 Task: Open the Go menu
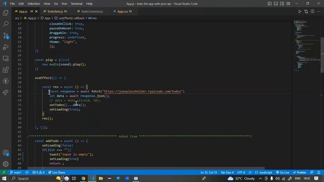56,4
